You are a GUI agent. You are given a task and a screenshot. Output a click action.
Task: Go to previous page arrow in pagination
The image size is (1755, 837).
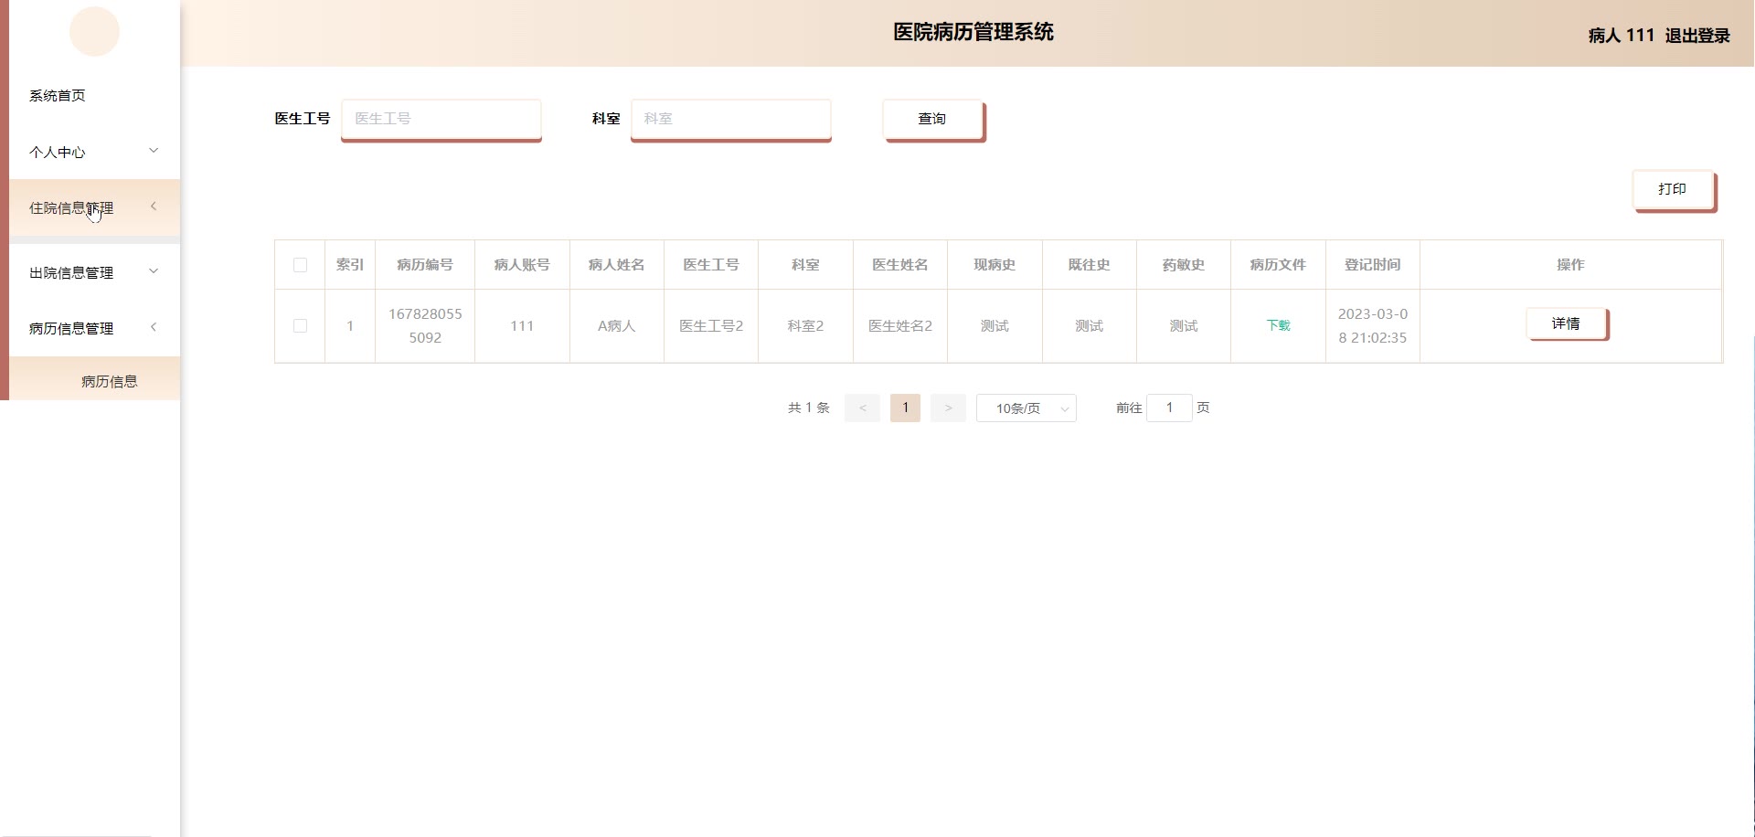point(862,408)
